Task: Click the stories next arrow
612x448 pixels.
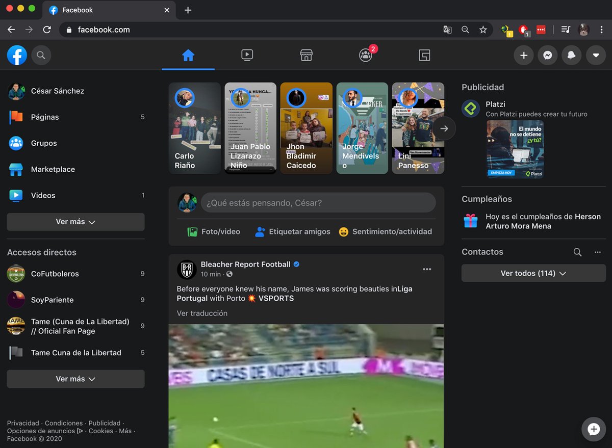Action: click(444, 129)
